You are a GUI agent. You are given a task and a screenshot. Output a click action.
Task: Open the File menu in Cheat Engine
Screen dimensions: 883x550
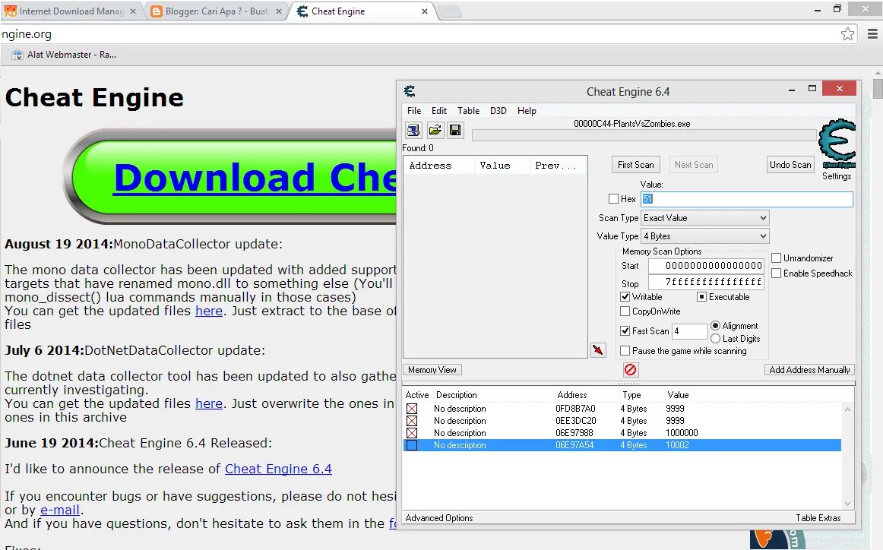[414, 111]
